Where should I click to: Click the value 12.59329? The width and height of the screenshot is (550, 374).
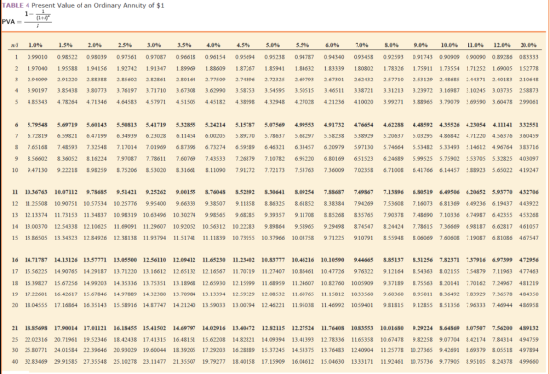coord(244,294)
